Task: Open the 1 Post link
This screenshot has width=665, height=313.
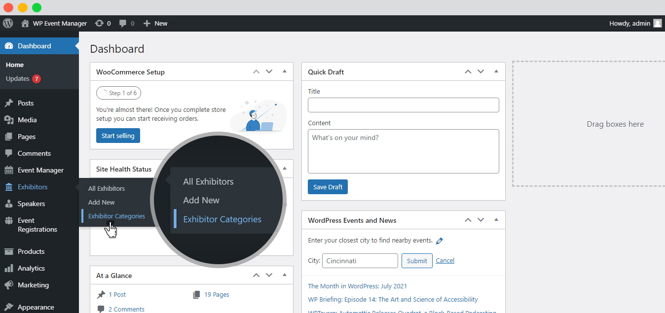Action: coord(117,294)
